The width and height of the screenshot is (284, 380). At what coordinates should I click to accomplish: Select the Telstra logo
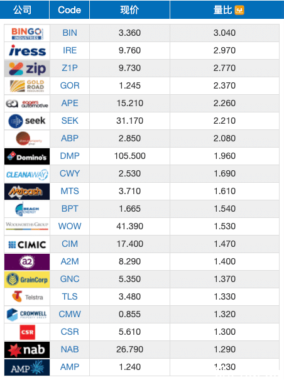pos(27,297)
